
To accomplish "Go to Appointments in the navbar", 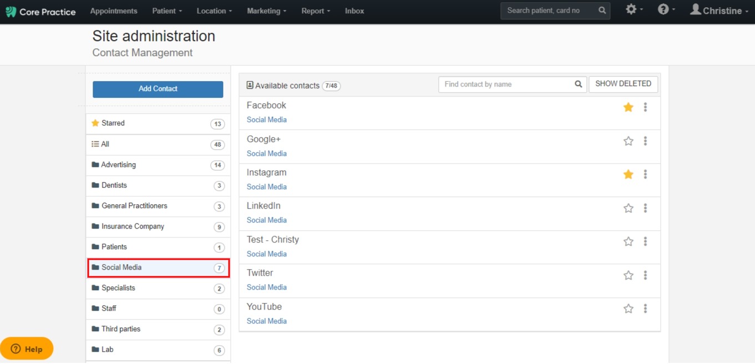I will pos(114,11).
